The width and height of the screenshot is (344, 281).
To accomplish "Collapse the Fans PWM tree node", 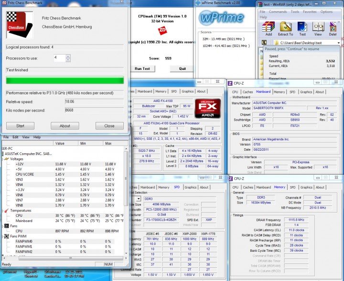I will click(x=3, y=236).
